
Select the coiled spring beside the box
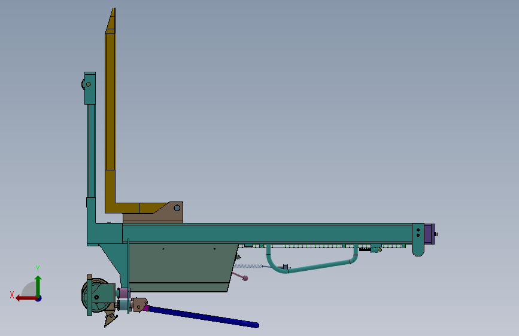[x=249, y=266]
